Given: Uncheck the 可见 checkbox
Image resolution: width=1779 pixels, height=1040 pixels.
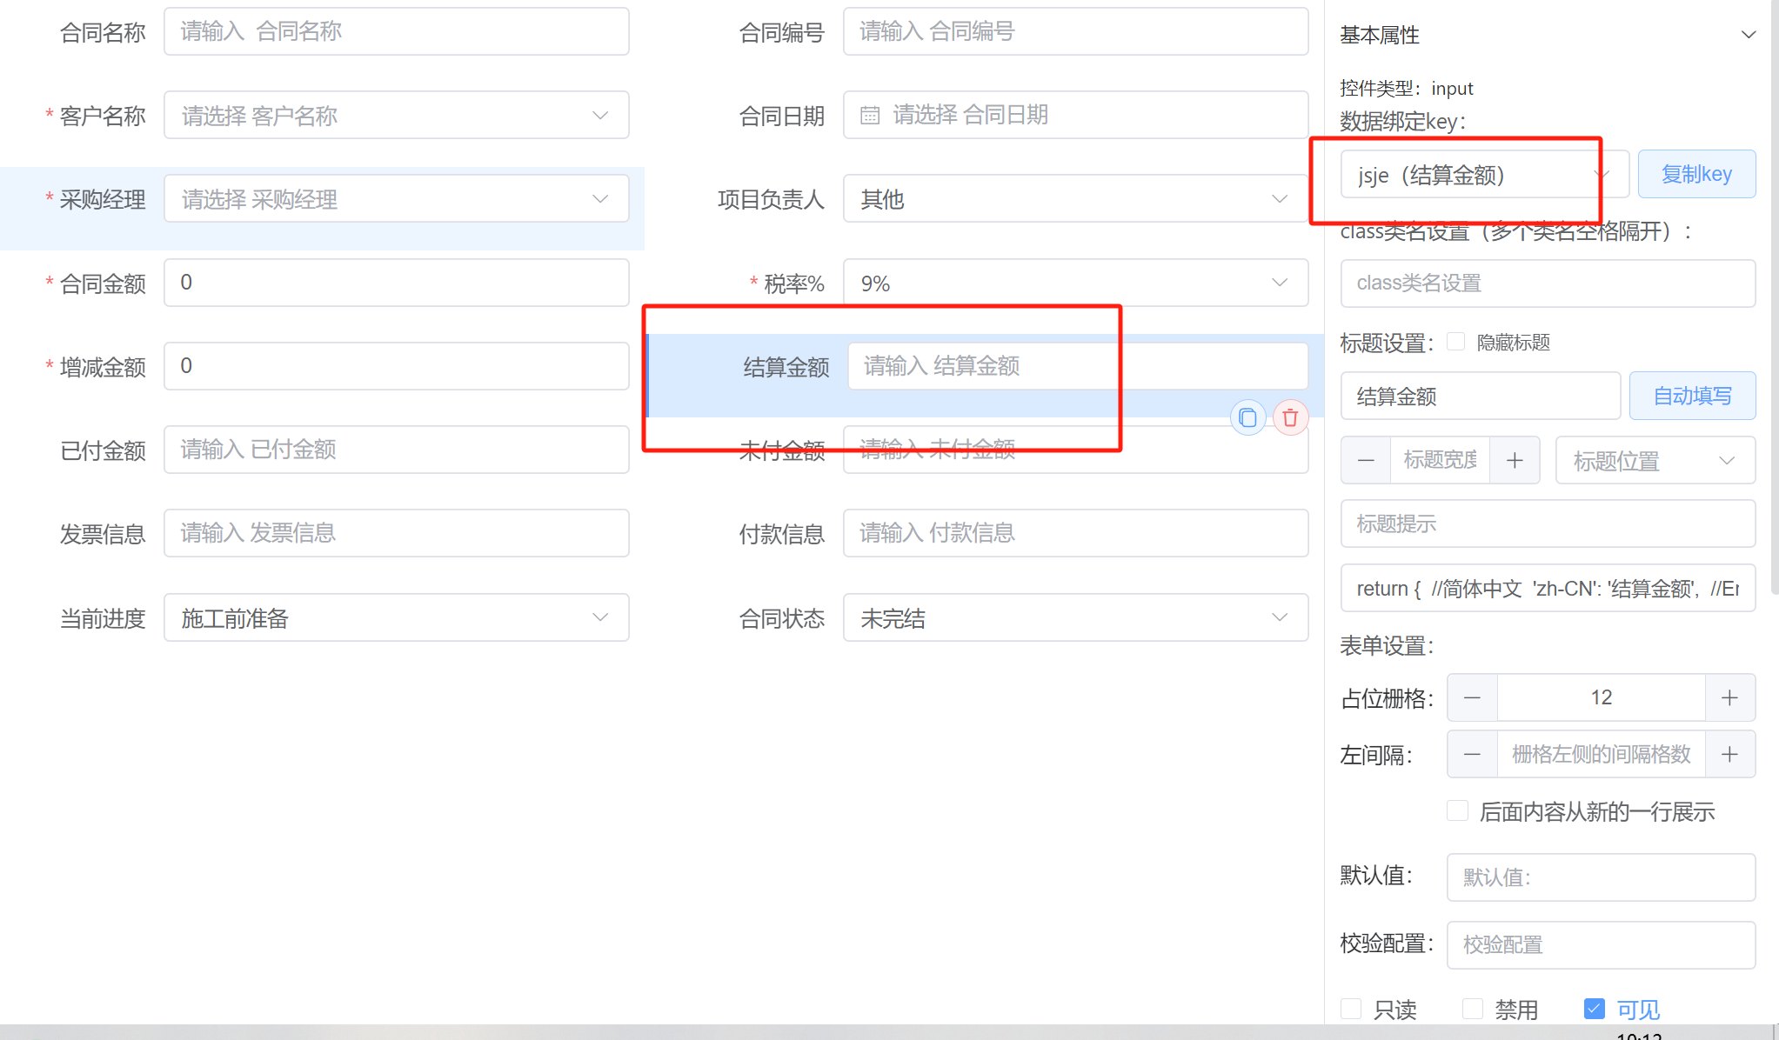Looking at the screenshot, I should (1594, 1009).
